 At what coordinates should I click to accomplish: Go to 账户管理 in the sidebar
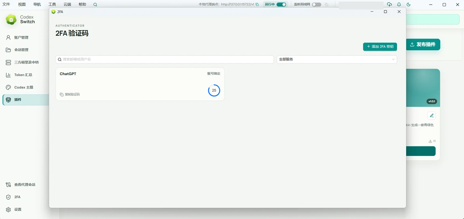[26, 38]
